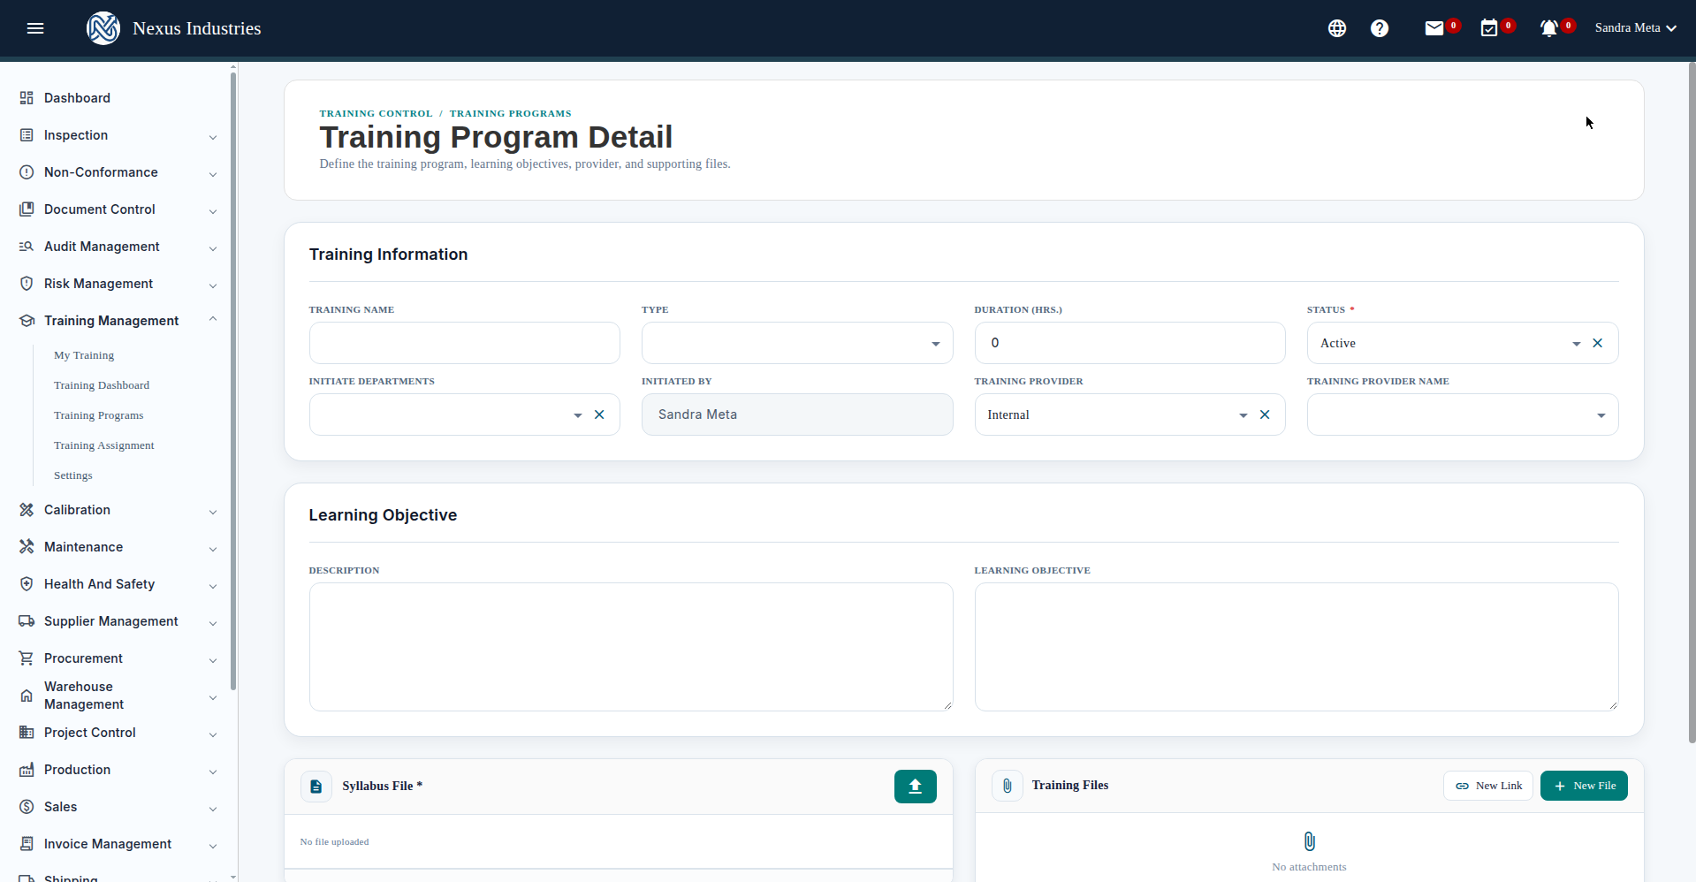Click the Training Files paperclip icon
The height and width of the screenshot is (882, 1696).
[1007, 785]
